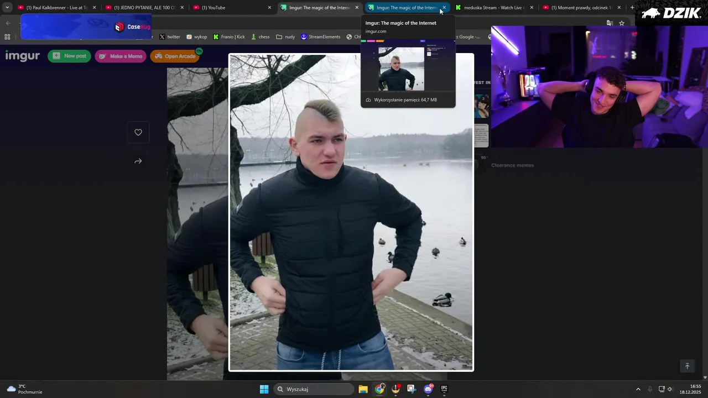The height and width of the screenshot is (398, 708).
Task: Open Epic Games from taskbar
Action: click(x=444, y=389)
